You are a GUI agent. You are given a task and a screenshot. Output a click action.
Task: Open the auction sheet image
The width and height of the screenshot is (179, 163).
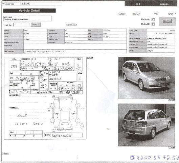(x=45, y=98)
